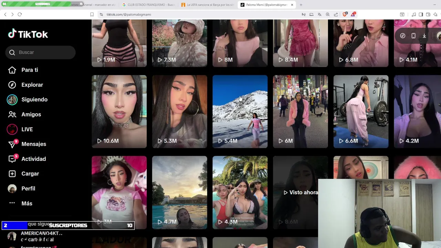Minimize the browser window
Screen dimensions: 441x248
coord(435,5)
